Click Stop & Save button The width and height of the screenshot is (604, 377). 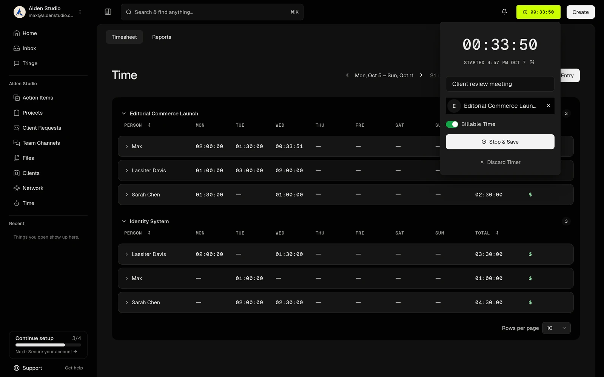click(500, 142)
